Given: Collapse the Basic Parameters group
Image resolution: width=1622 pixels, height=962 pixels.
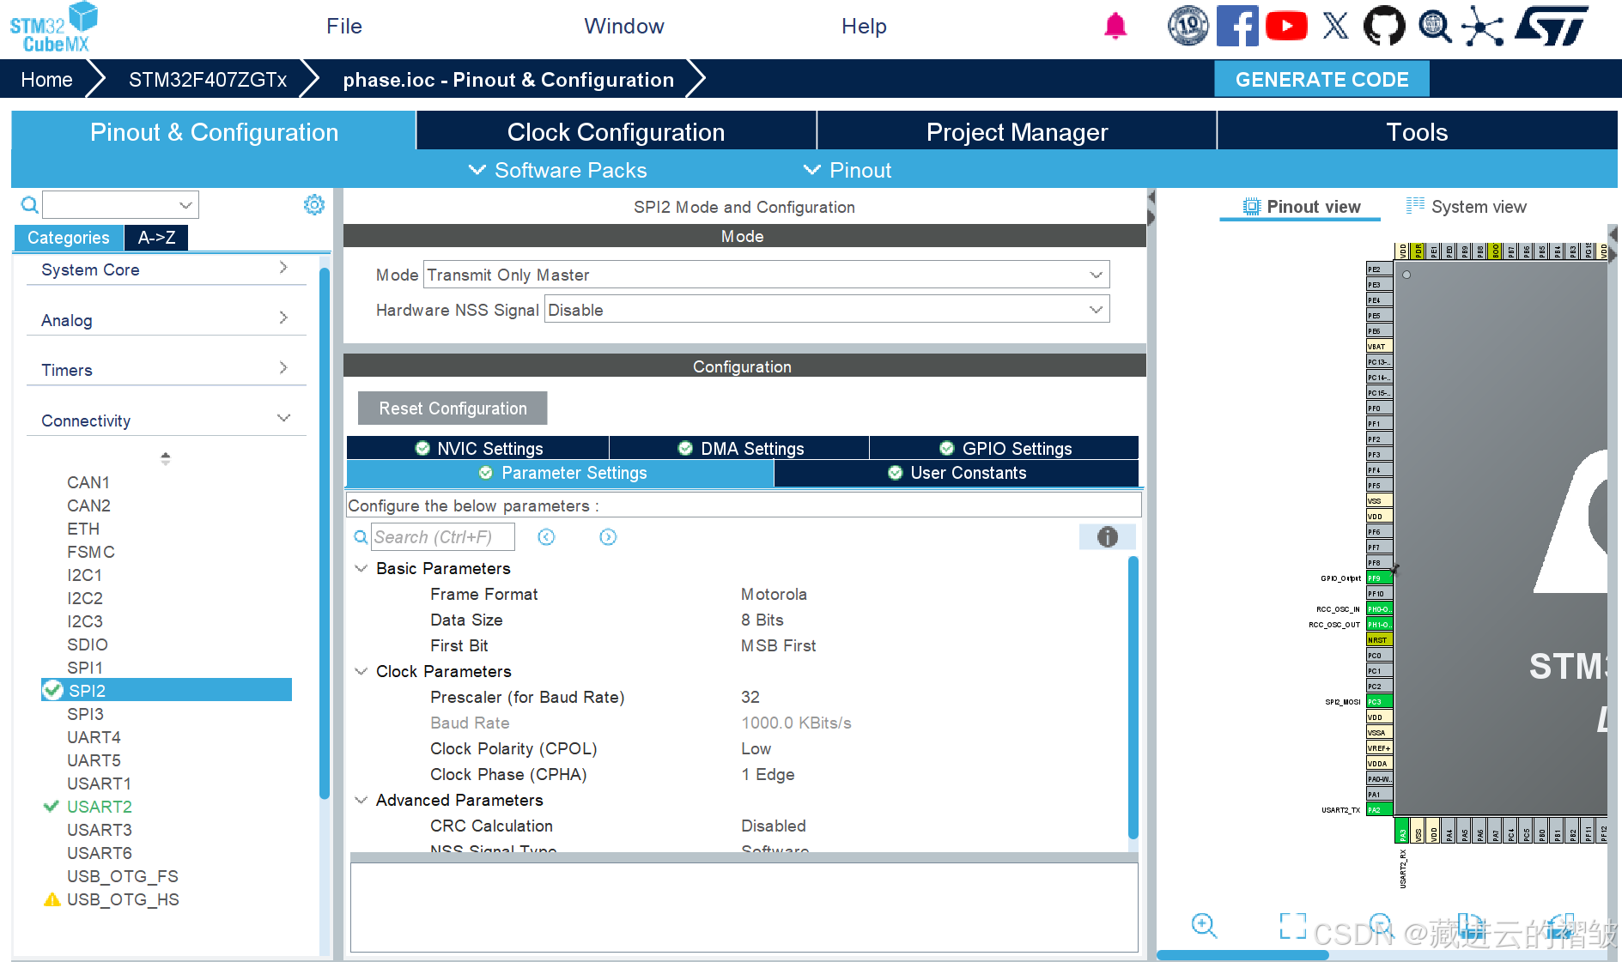Looking at the screenshot, I should [x=361, y=568].
